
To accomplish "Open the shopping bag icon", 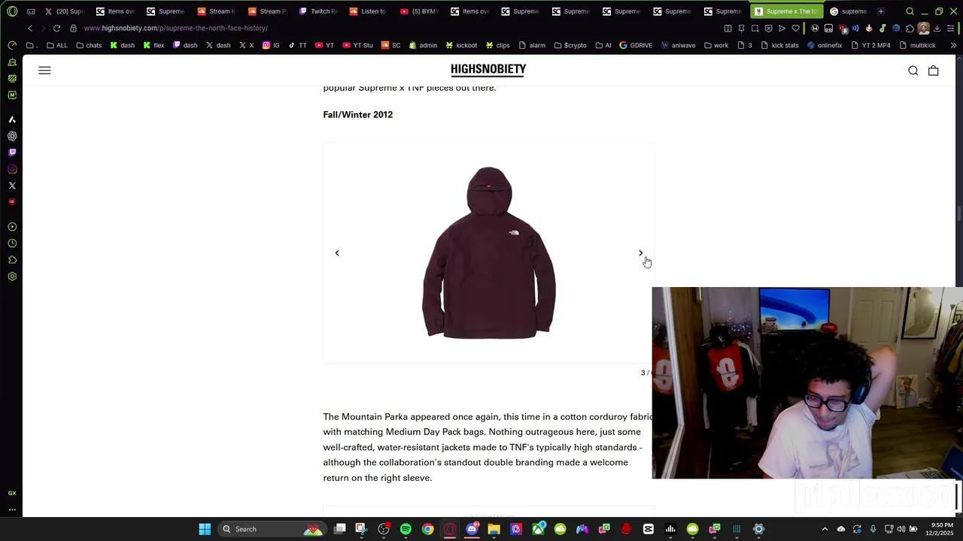I will [933, 71].
